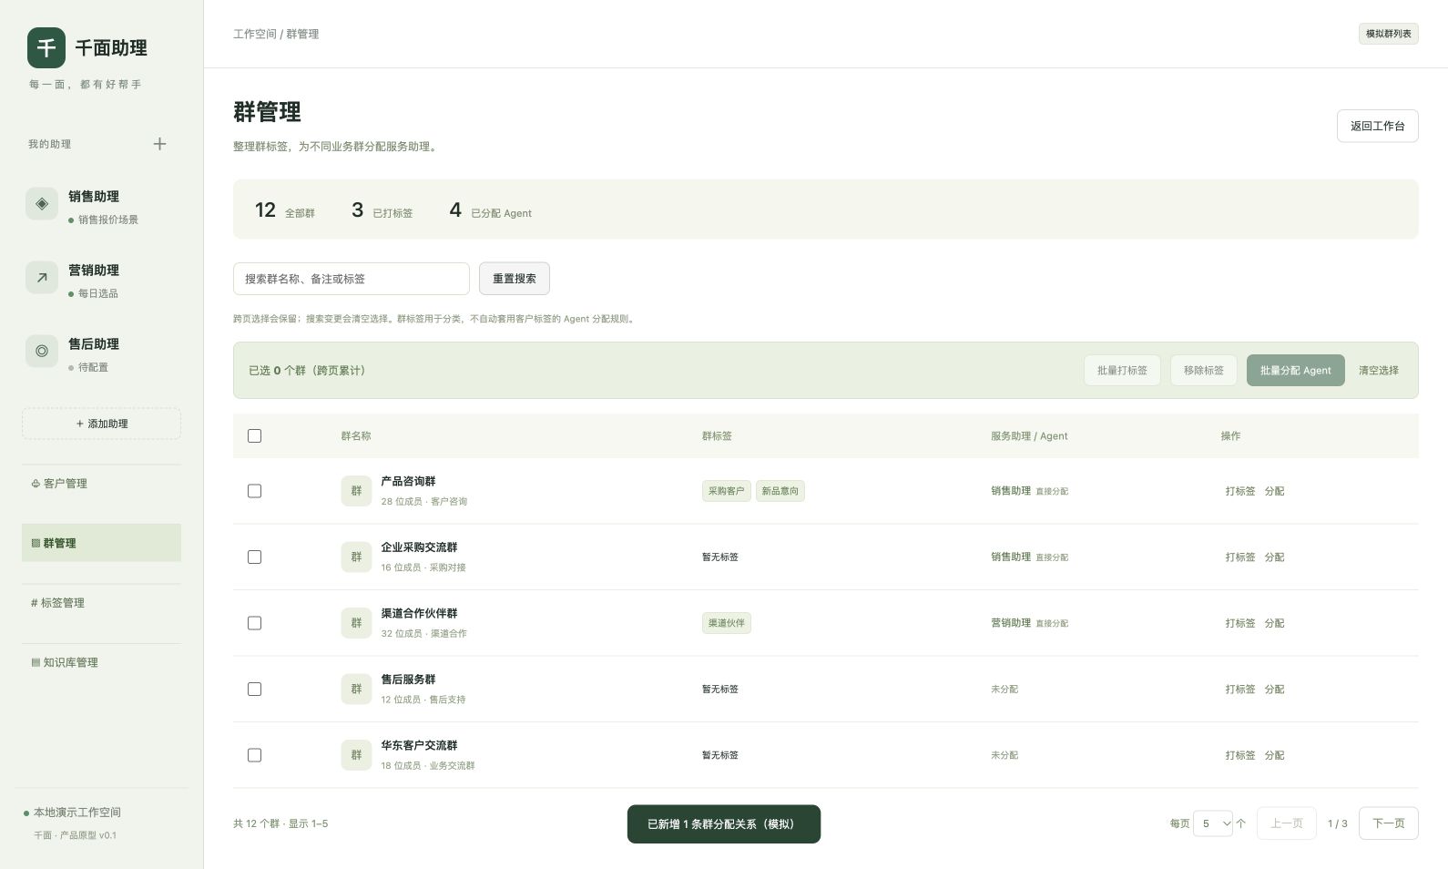Click the 群 avatar of 产品咨询群
Screen dimensions: 1448x869
point(356,491)
